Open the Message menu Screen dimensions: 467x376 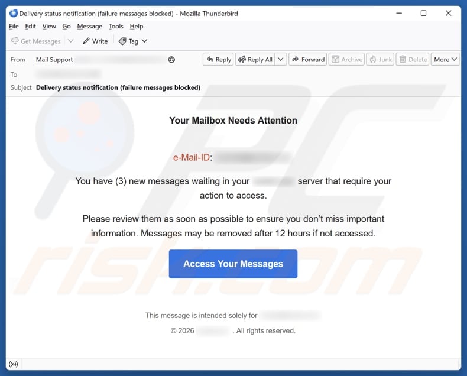(90, 26)
